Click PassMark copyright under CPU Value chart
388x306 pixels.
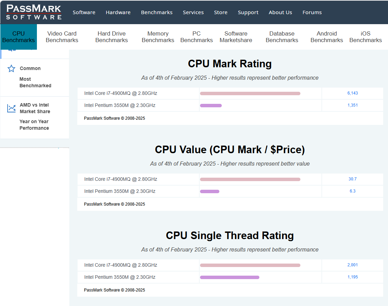coord(115,204)
